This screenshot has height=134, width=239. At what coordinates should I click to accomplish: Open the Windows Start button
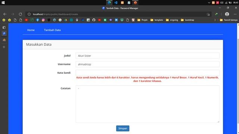click(x=3, y=3)
